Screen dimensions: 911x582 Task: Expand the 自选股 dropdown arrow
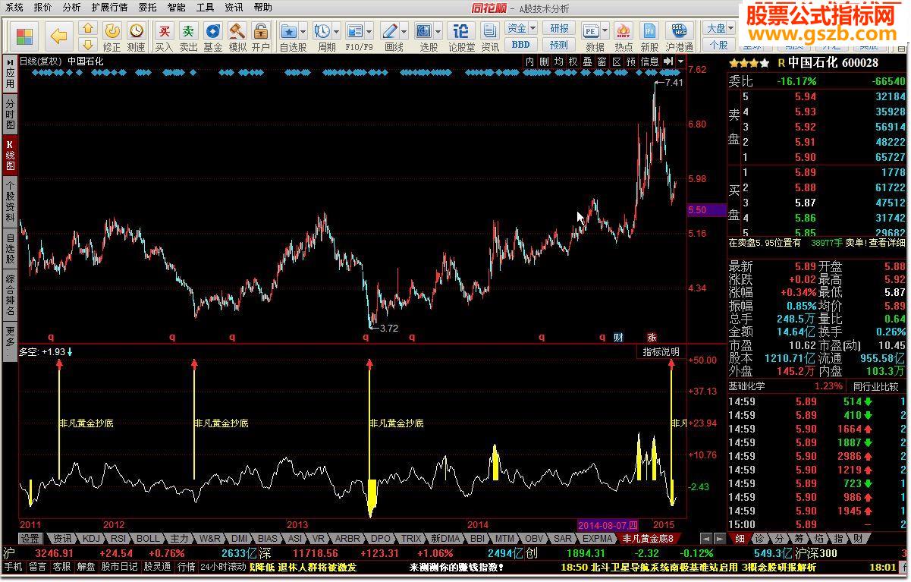pyautogui.click(x=303, y=32)
